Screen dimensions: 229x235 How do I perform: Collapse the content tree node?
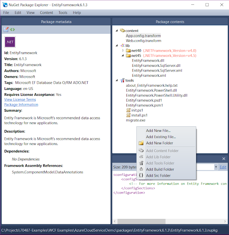point(117,30)
